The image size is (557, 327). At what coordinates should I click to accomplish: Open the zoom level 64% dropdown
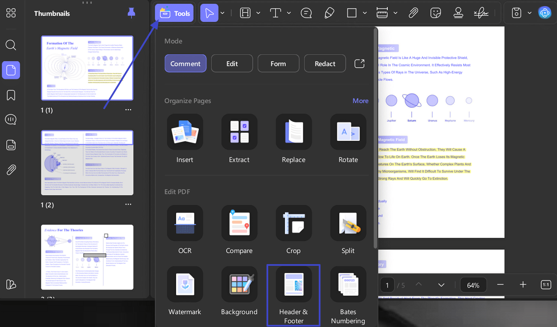(x=473, y=285)
